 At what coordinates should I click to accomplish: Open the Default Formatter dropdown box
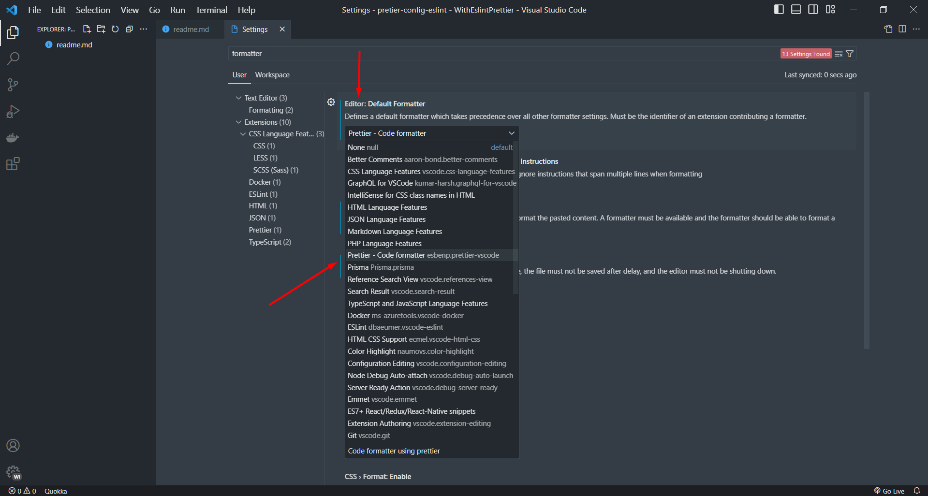tap(432, 133)
